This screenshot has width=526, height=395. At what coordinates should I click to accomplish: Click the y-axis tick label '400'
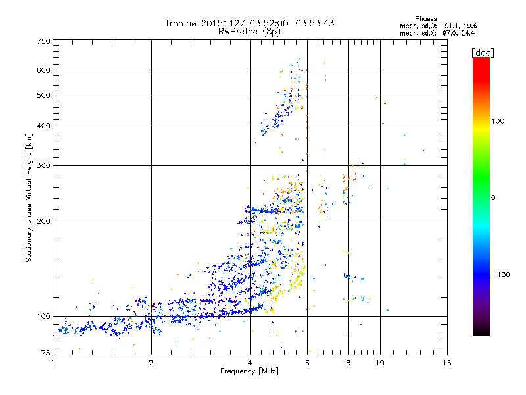[43, 126]
